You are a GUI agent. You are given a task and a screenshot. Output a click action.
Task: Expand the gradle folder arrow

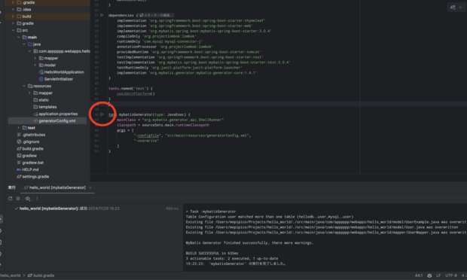[x=13, y=23]
